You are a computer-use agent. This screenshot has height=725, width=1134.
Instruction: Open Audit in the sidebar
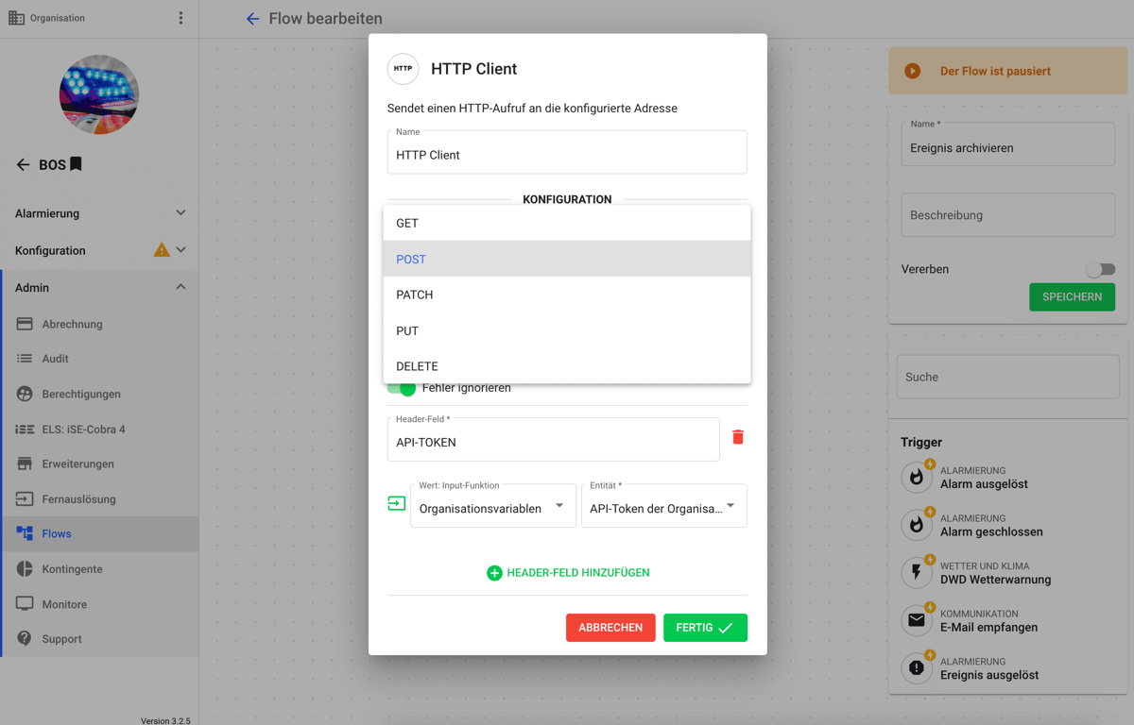click(x=99, y=359)
